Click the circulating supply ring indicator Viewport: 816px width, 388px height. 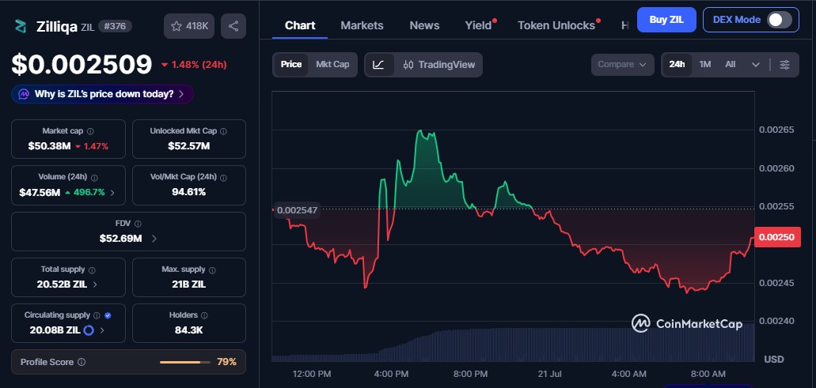click(89, 330)
